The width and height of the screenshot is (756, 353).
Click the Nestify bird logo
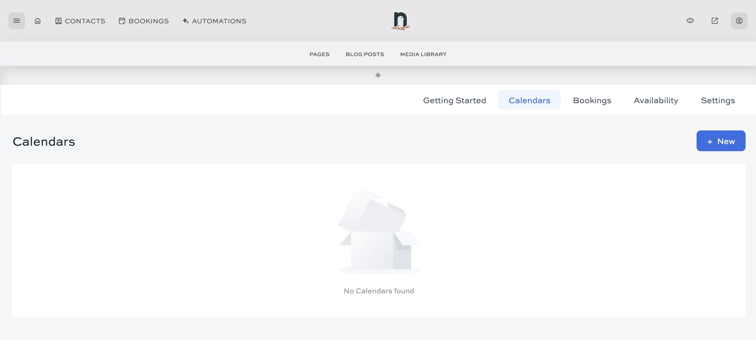[x=400, y=21]
